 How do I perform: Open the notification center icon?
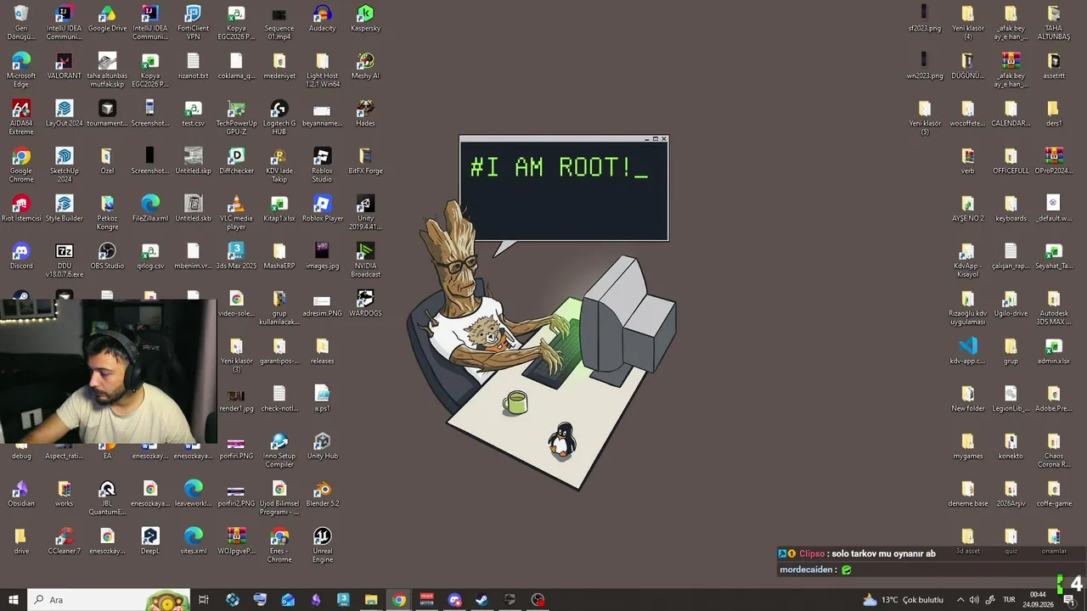(x=1069, y=600)
